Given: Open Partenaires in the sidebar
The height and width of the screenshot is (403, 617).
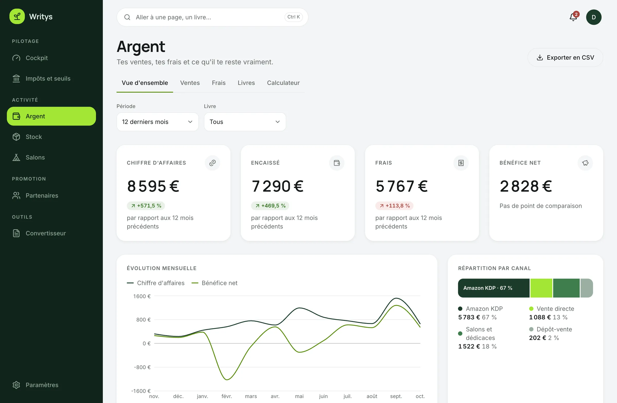Looking at the screenshot, I should tap(51, 195).
